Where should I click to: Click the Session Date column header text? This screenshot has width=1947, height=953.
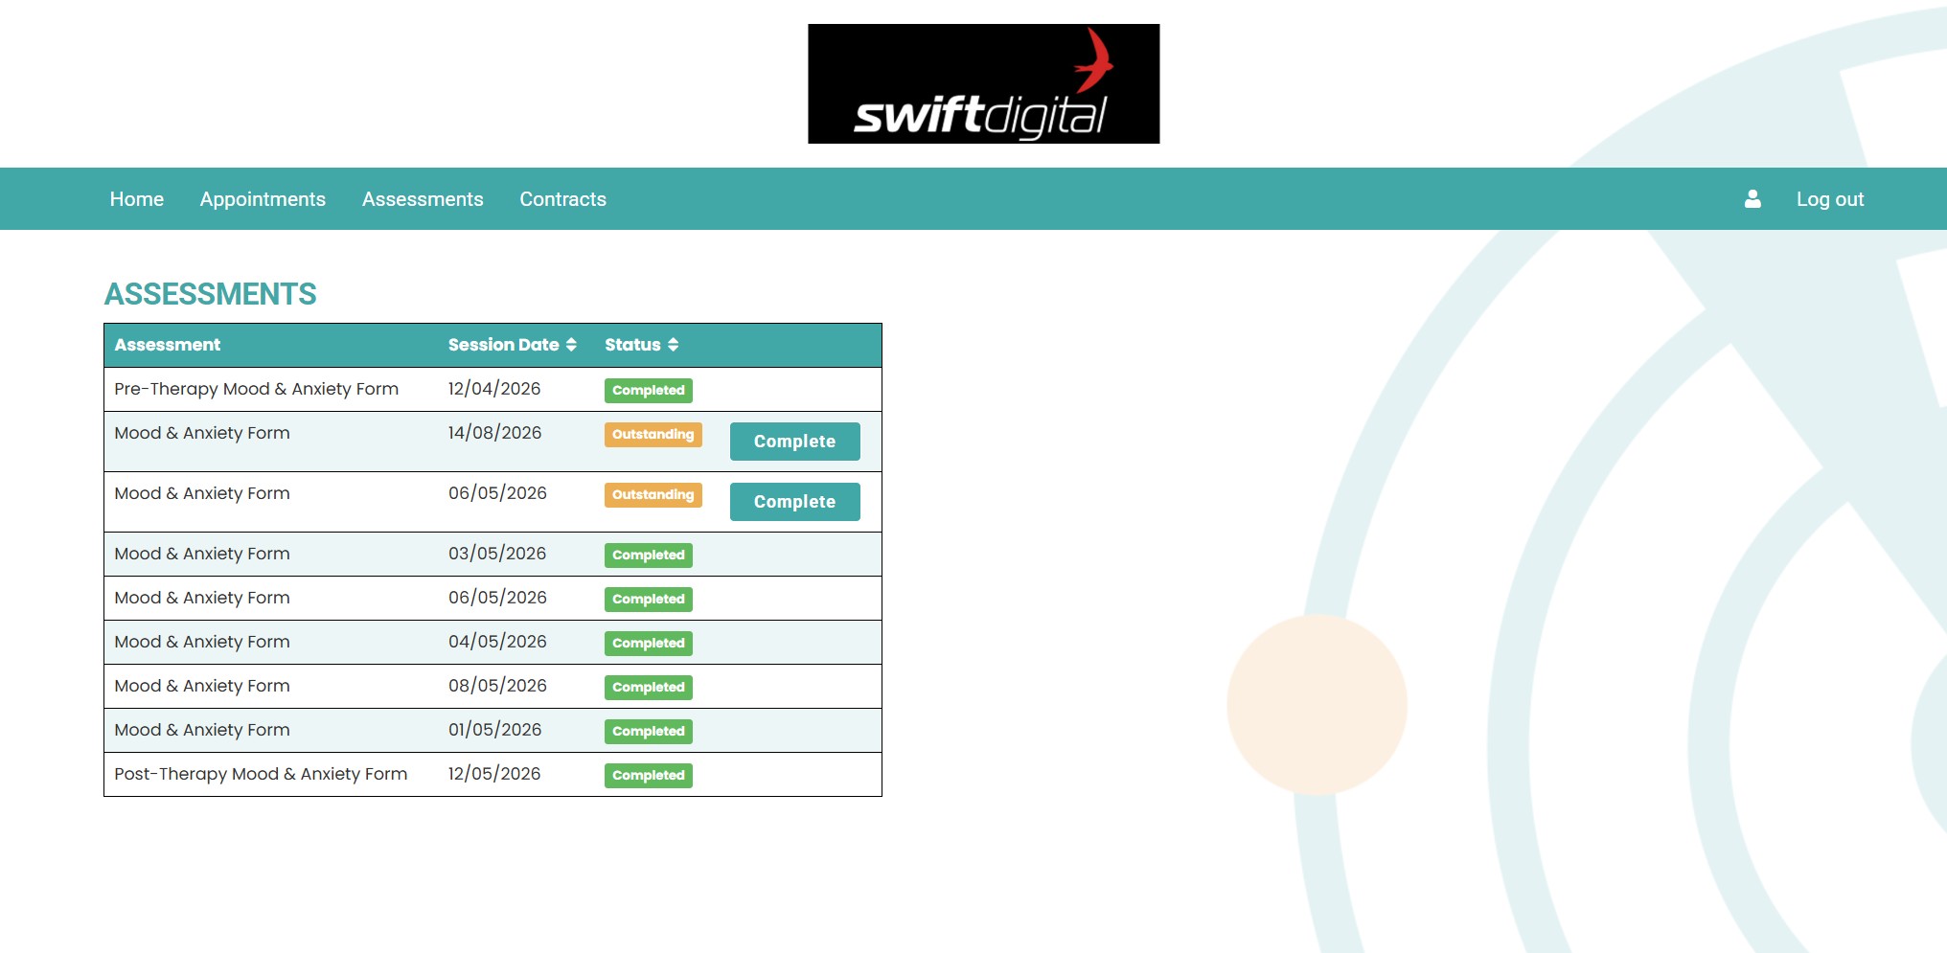coord(503,345)
